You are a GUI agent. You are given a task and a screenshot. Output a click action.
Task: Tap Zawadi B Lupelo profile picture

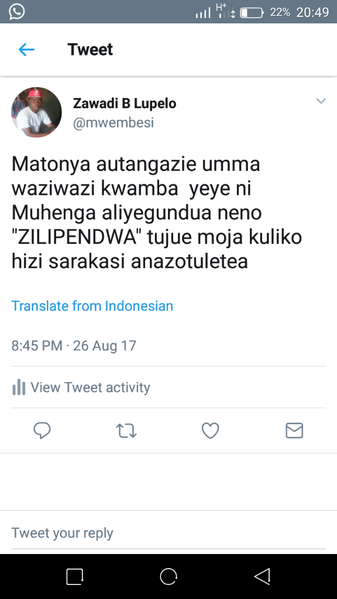tap(36, 112)
